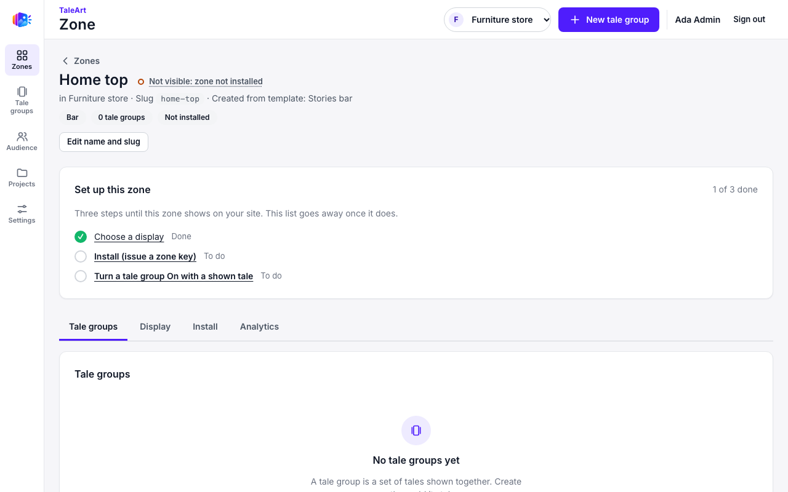Click the orange status dot next to Not visible
Screen dimensions: 788x492
point(141,82)
